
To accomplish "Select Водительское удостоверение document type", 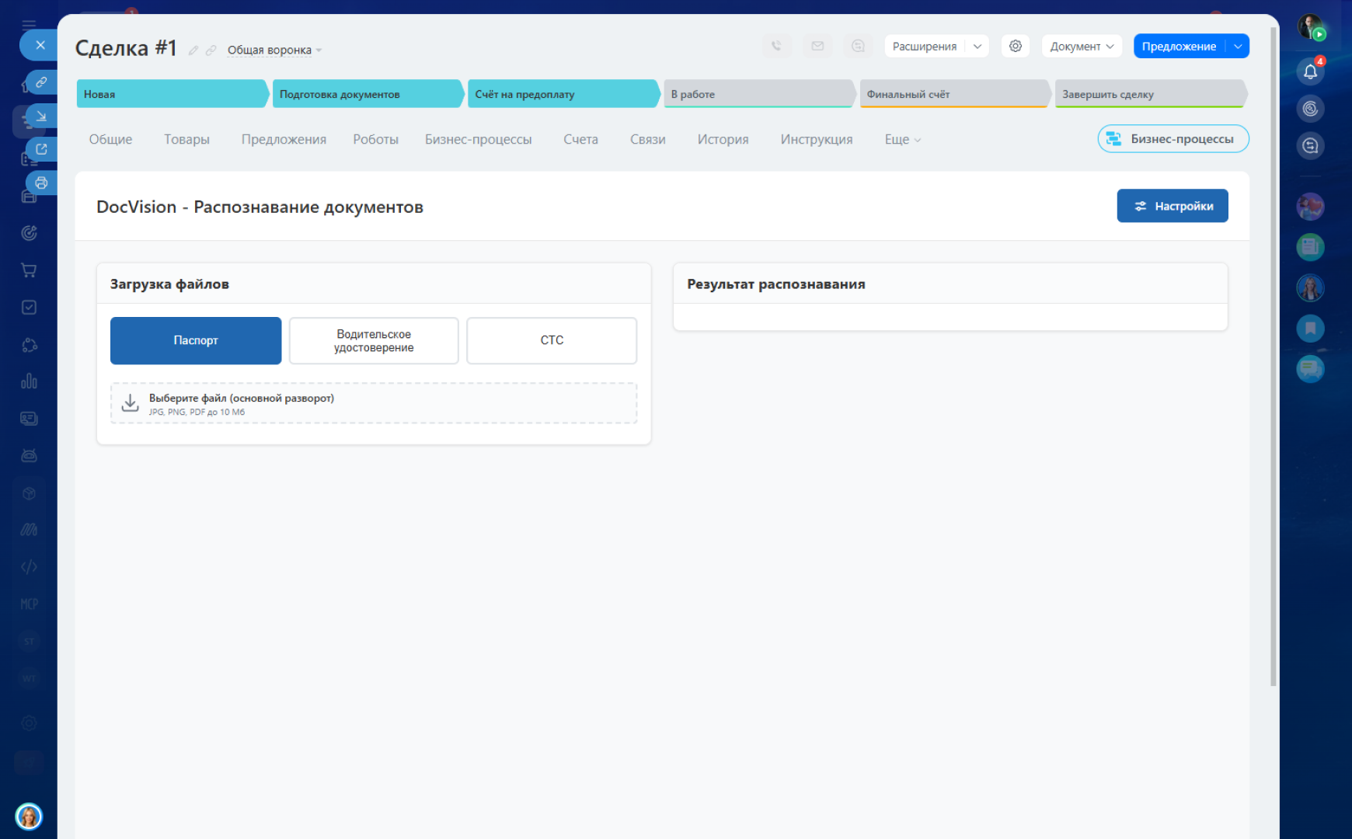I will [374, 340].
